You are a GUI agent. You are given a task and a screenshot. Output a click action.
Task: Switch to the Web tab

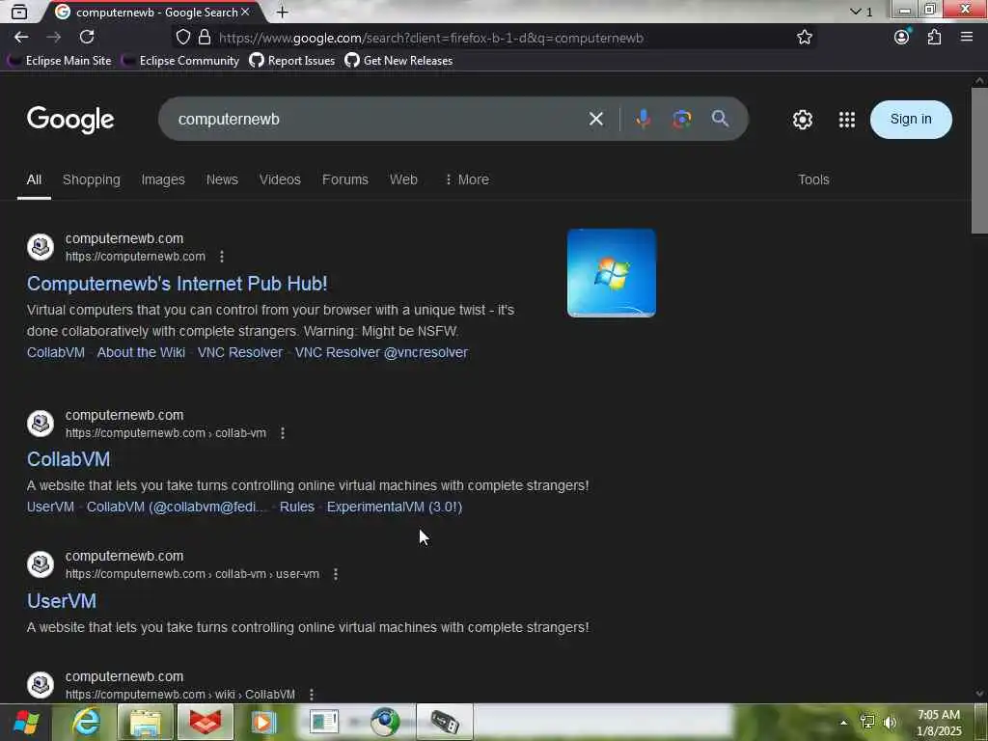[403, 179]
